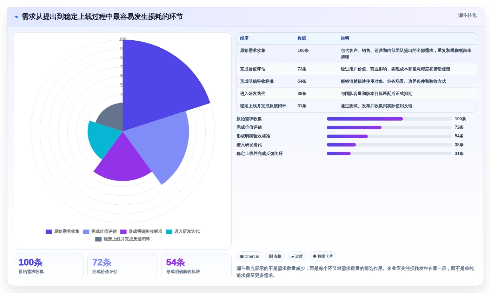Click the 稳定上线并完成反馈闭环 progress bar

coord(389,154)
